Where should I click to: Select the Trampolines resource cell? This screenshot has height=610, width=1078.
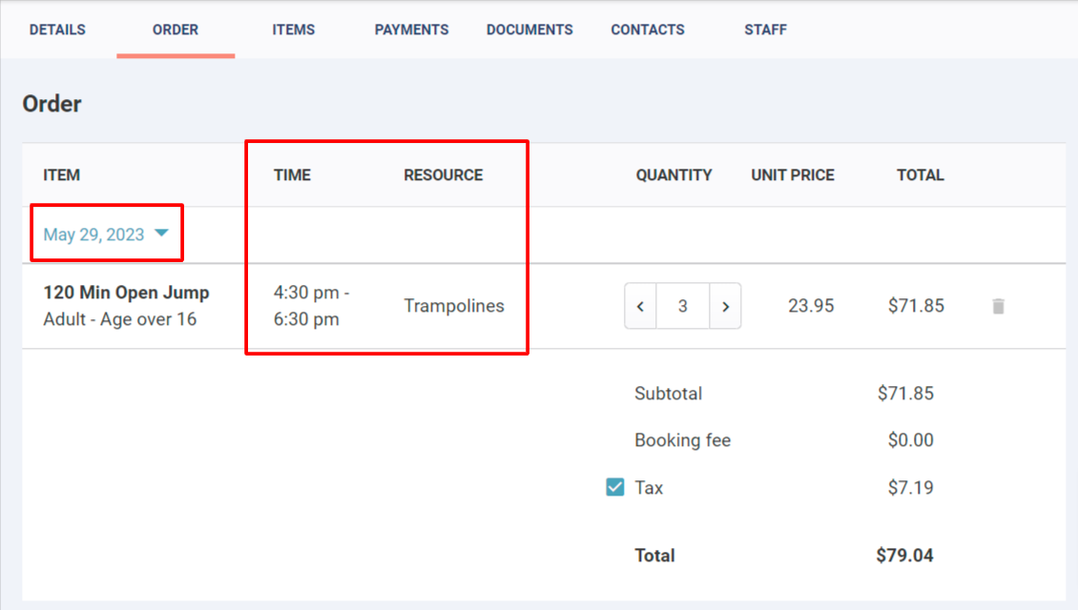454,306
